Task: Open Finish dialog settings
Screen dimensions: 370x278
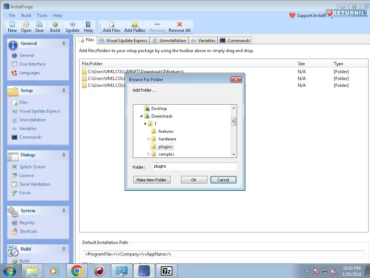Action: [x=25, y=193]
